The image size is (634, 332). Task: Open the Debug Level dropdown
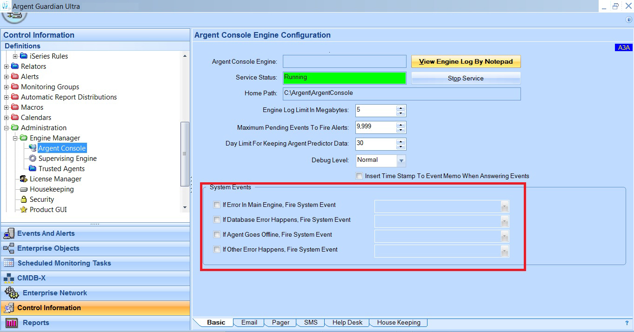(401, 160)
